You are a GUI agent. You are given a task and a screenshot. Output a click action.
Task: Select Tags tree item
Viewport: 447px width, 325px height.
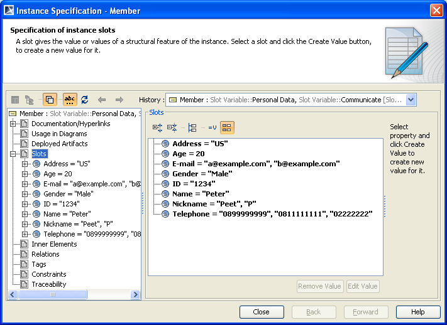coord(39,264)
